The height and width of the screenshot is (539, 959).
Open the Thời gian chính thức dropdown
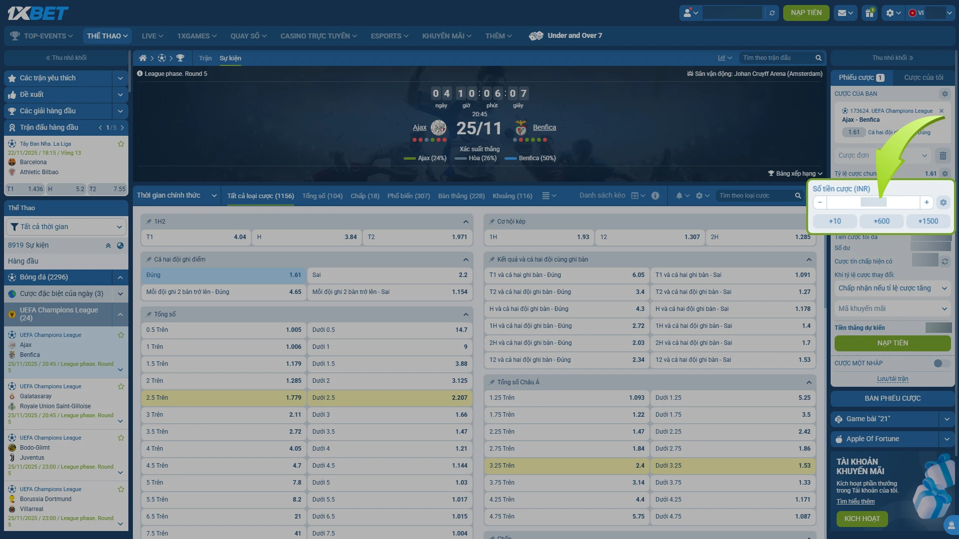click(x=177, y=196)
